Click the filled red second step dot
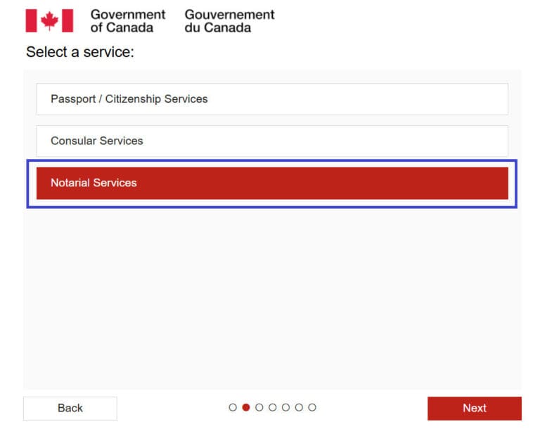The image size is (540, 436). click(246, 407)
